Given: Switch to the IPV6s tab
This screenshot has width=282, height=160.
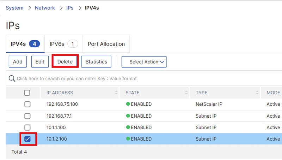Looking at the screenshot, I should (64, 44).
